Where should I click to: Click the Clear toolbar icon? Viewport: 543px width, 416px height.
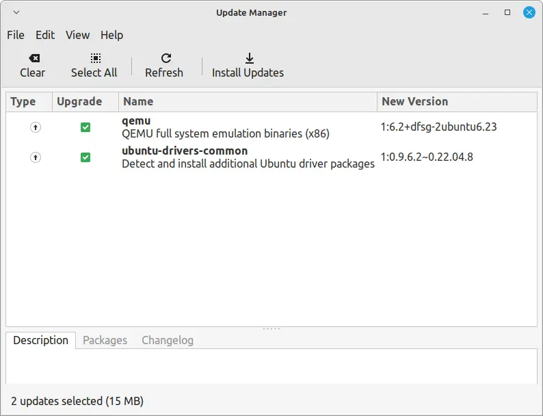tap(32, 59)
